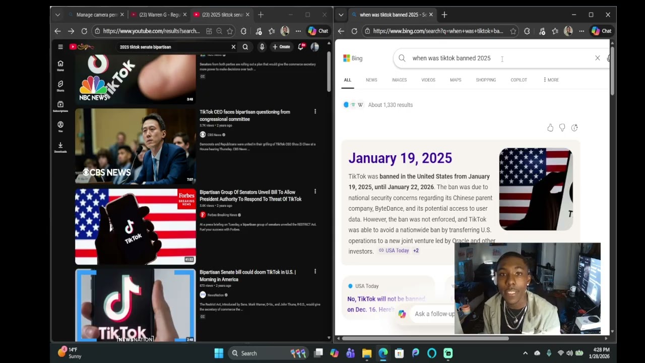645x363 pixels.
Task: Open weather widget showing 14°F Sunny
Action: click(70, 353)
